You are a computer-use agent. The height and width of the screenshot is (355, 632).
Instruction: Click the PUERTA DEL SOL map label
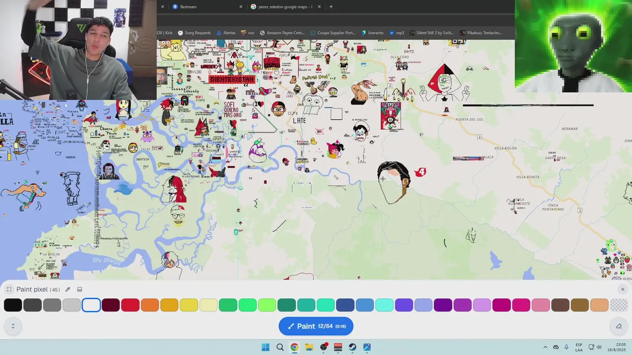pyautogui.click(x=470, y=119)
